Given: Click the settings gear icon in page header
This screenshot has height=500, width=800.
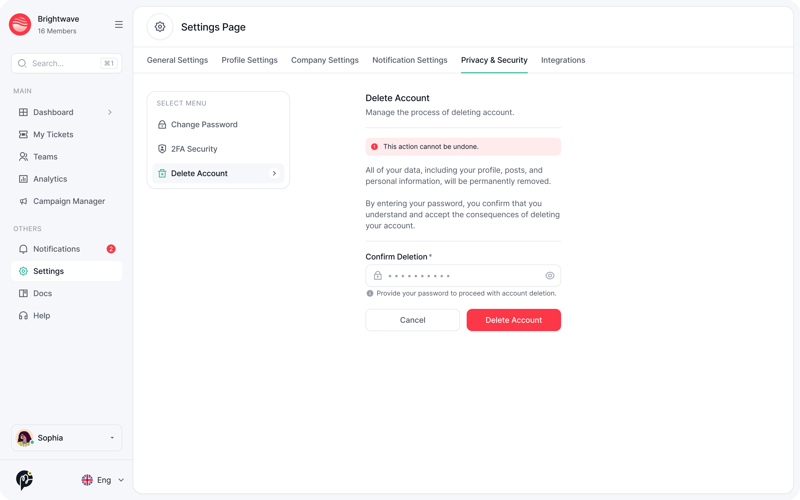Looking at the screenshot, I should coord(160,27).
